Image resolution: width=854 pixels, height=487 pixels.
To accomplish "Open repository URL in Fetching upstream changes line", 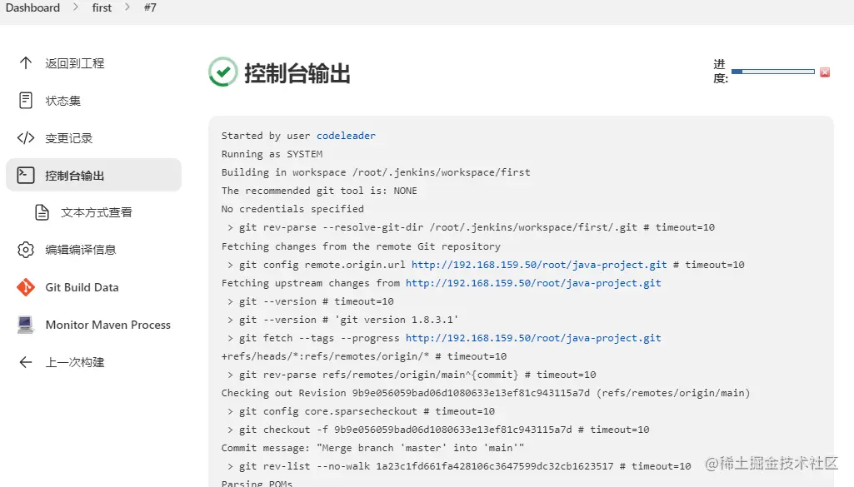I will [533, 283].
